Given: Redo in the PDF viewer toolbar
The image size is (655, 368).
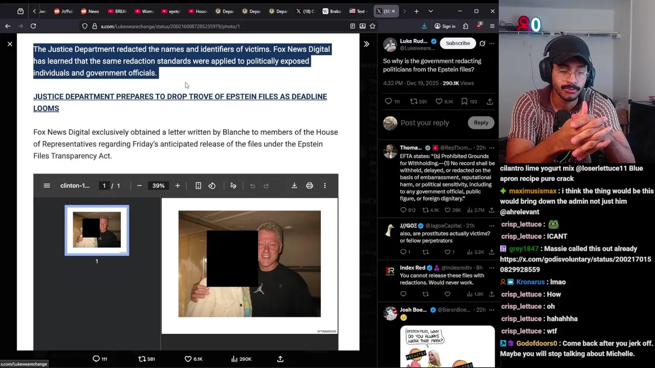Looking at the screenshot, I should (266, 186).
